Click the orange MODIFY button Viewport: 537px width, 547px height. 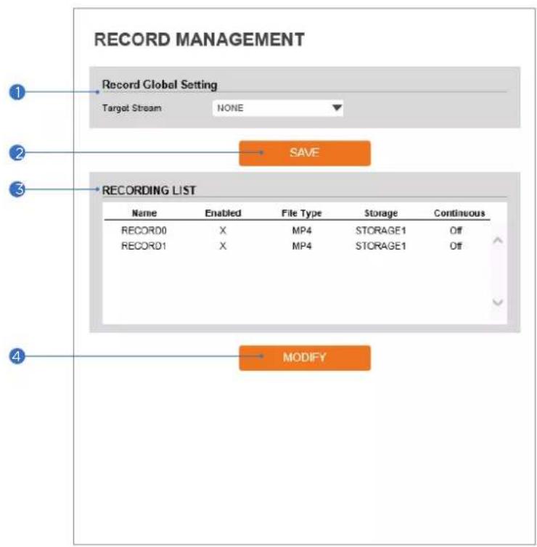[x=305, y=358]
